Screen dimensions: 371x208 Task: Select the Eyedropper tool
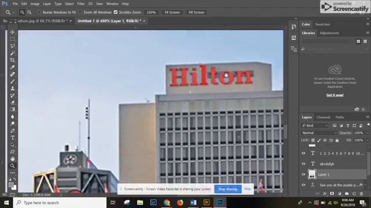click(13, 67)
